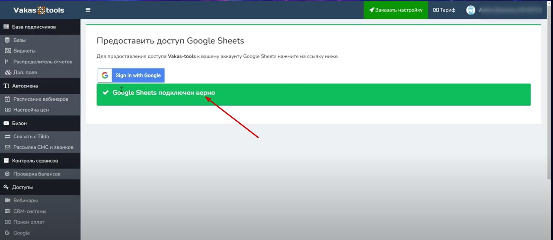Click the green Заказать настройку button

click(396, 10)
